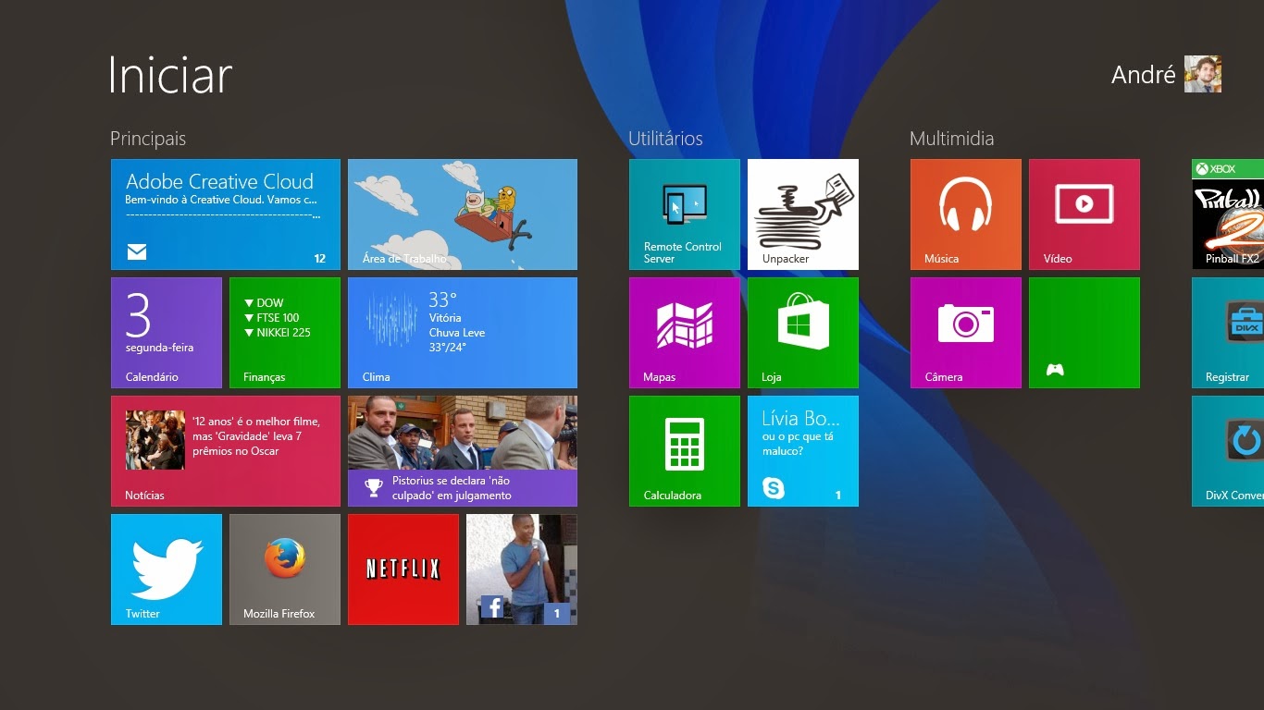This screenshot has width=1264, height=710.
Task: Launch the Câmera tile
Action: pyautogui.click(x=966, y=333)
